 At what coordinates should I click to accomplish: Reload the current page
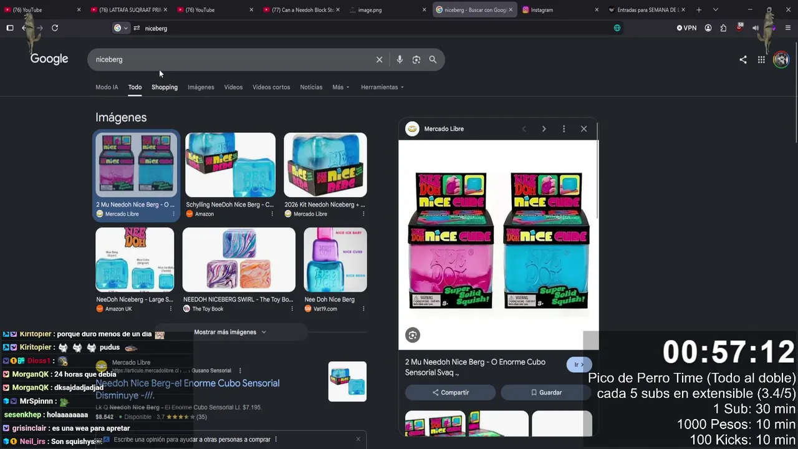(x=55, y=28)
